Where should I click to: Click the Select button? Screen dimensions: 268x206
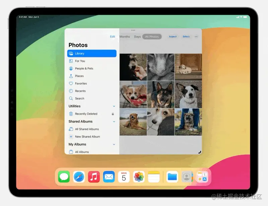[186, 36]
